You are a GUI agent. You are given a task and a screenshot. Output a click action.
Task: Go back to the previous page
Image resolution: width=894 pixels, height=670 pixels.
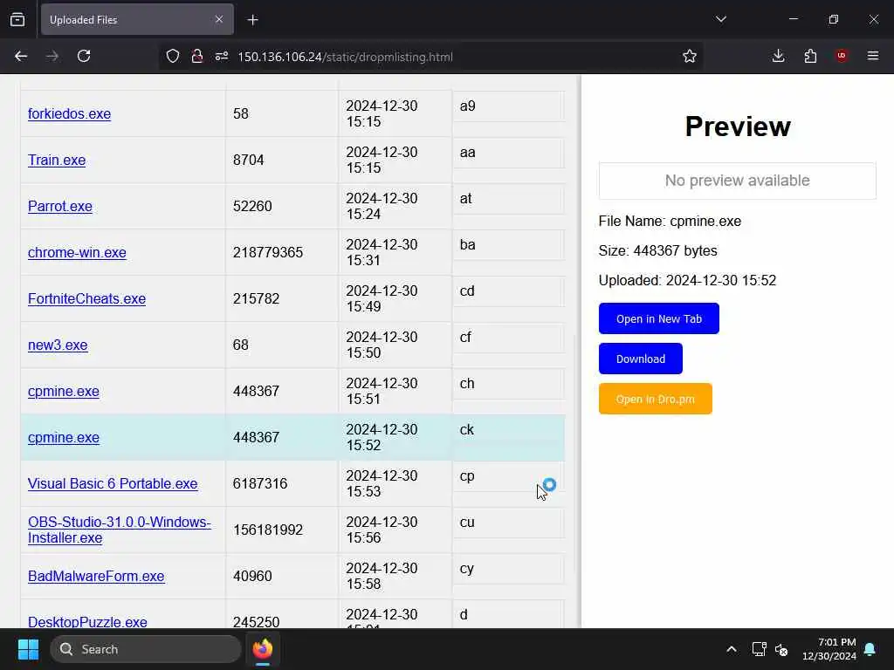(x=21, y=56)
